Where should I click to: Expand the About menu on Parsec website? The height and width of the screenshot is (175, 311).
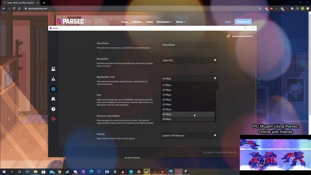click(x=181, y=22)
